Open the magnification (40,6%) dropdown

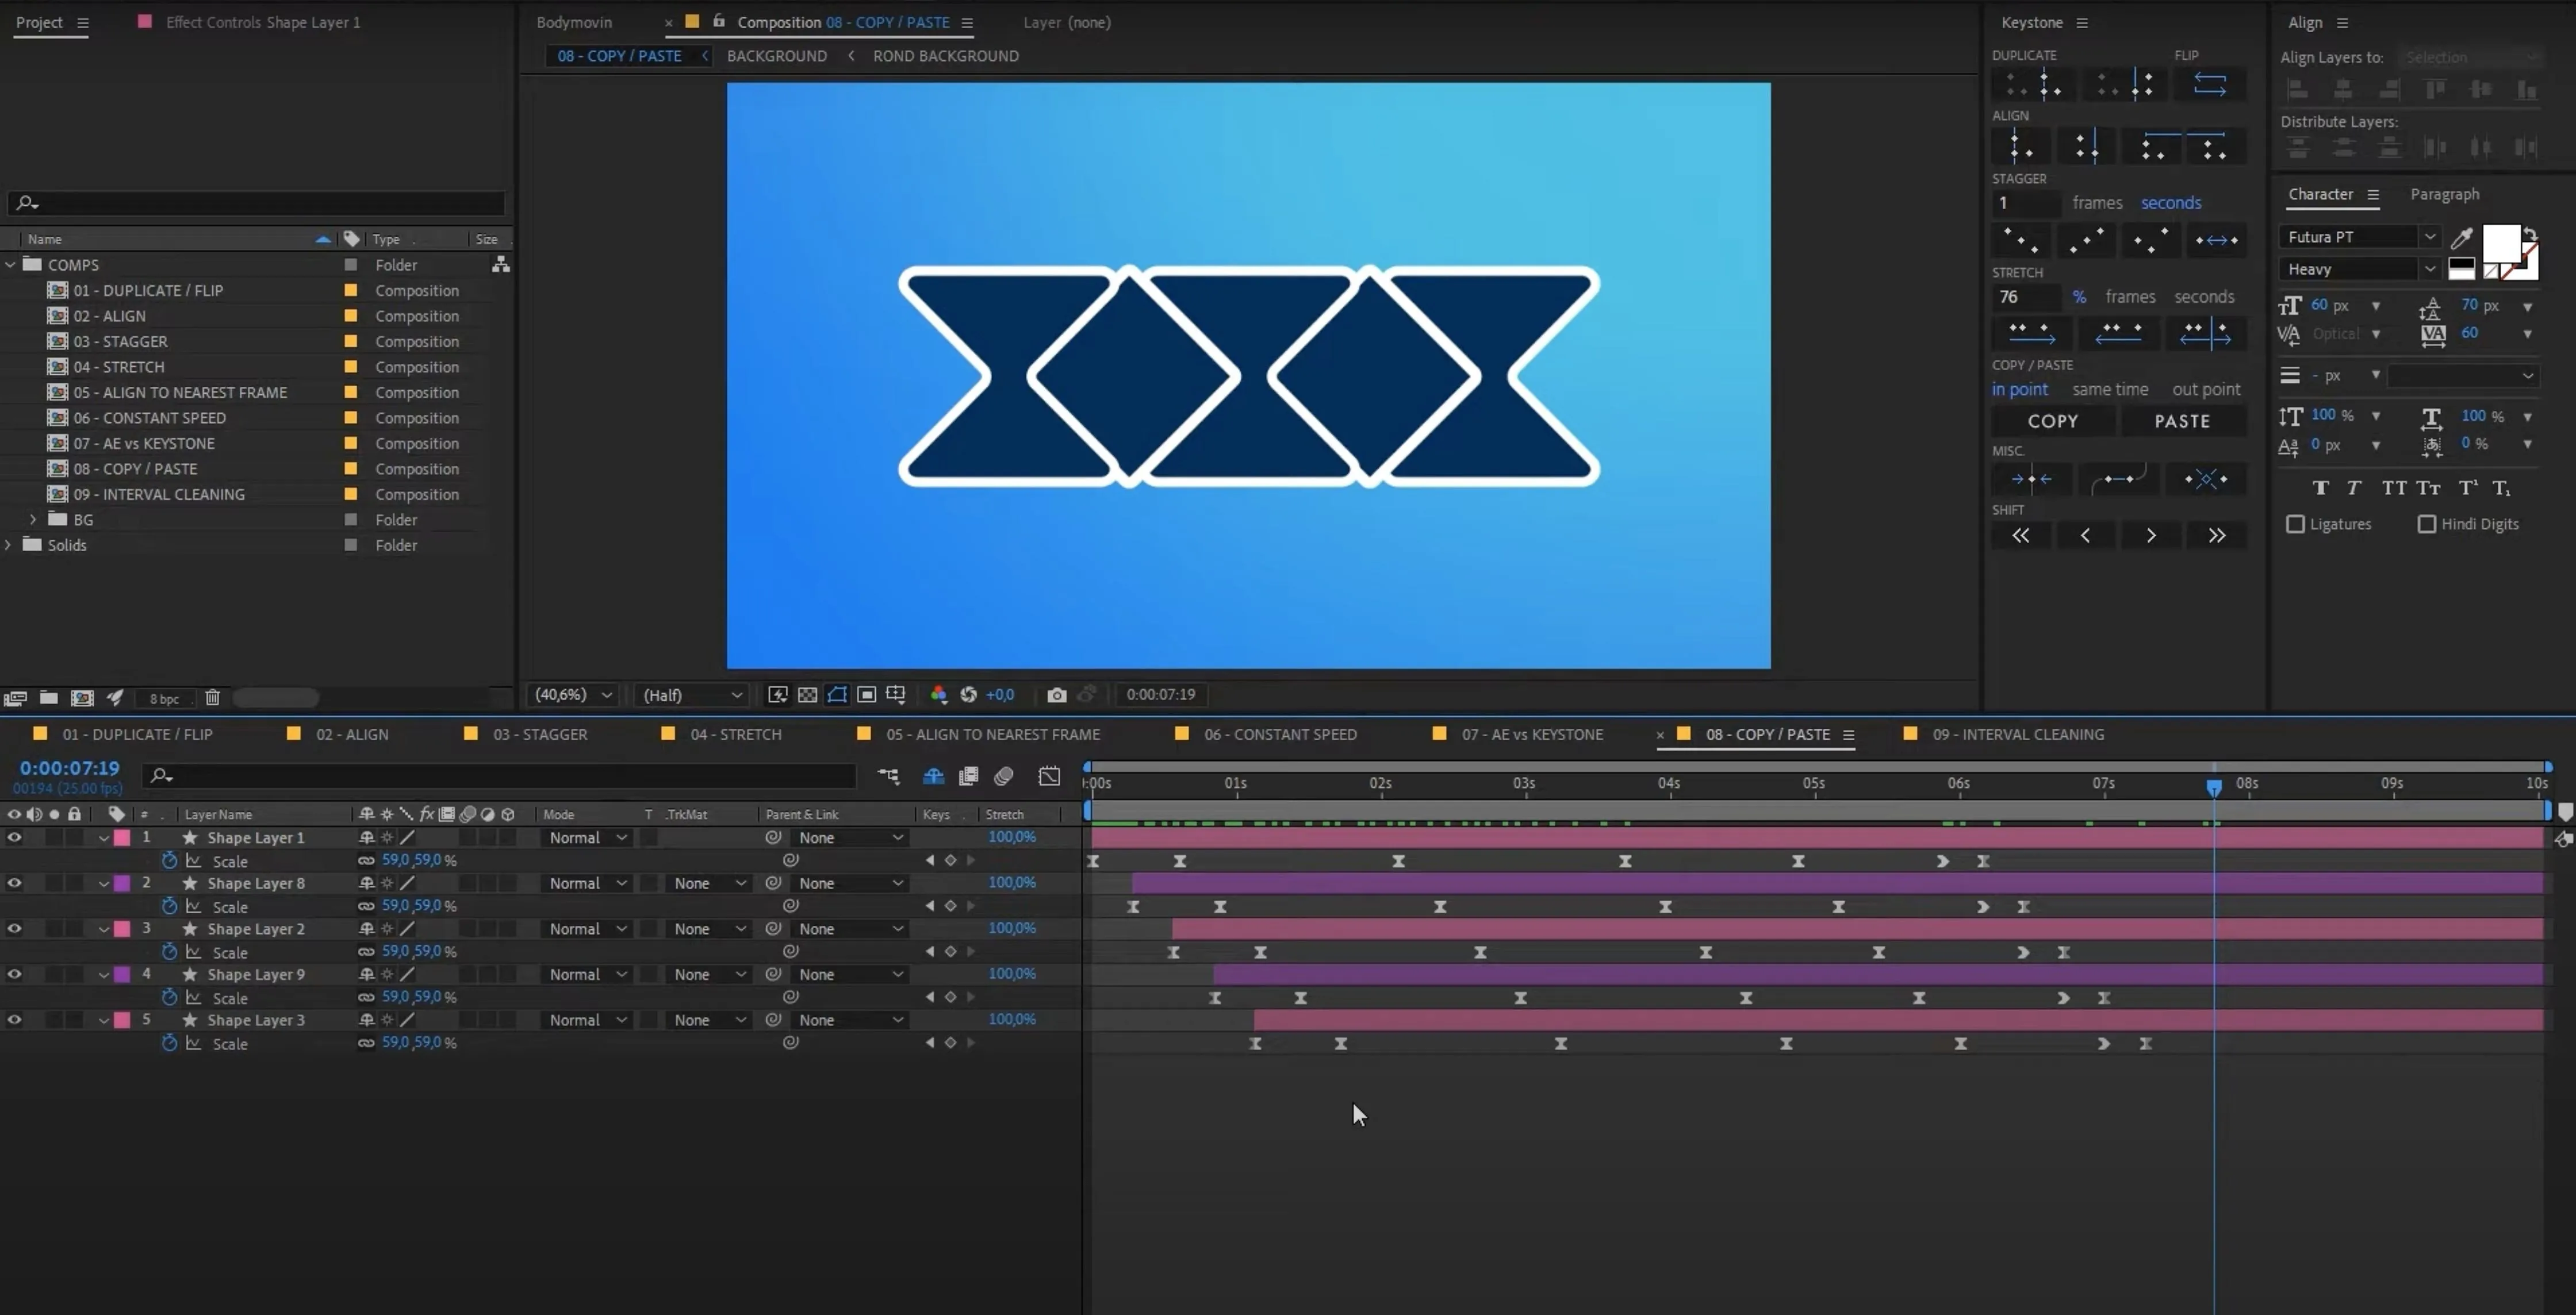click(x=573, y=694)
